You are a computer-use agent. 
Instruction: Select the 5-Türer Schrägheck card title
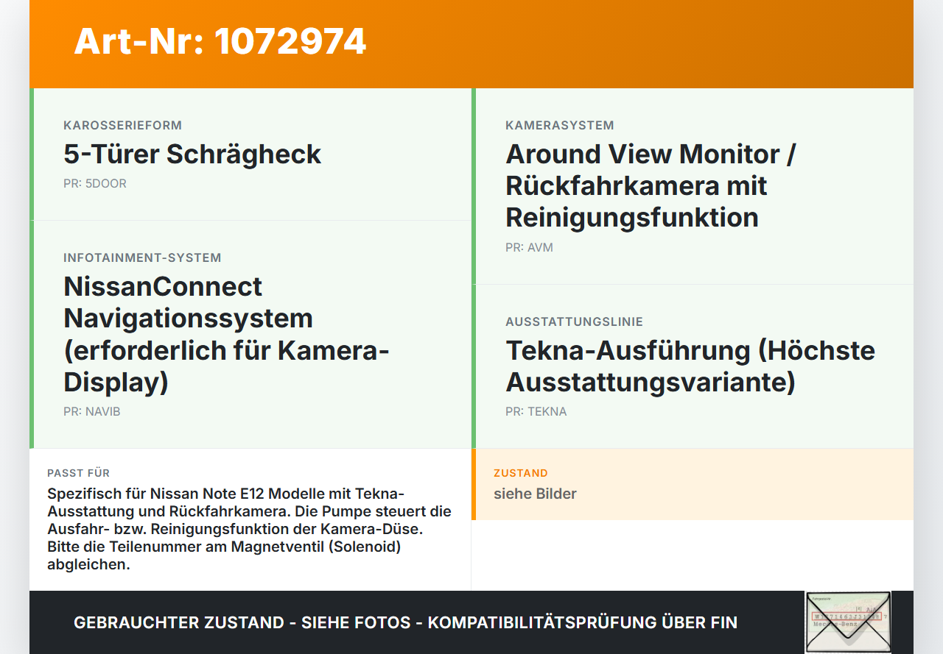(x=192, y=154)
